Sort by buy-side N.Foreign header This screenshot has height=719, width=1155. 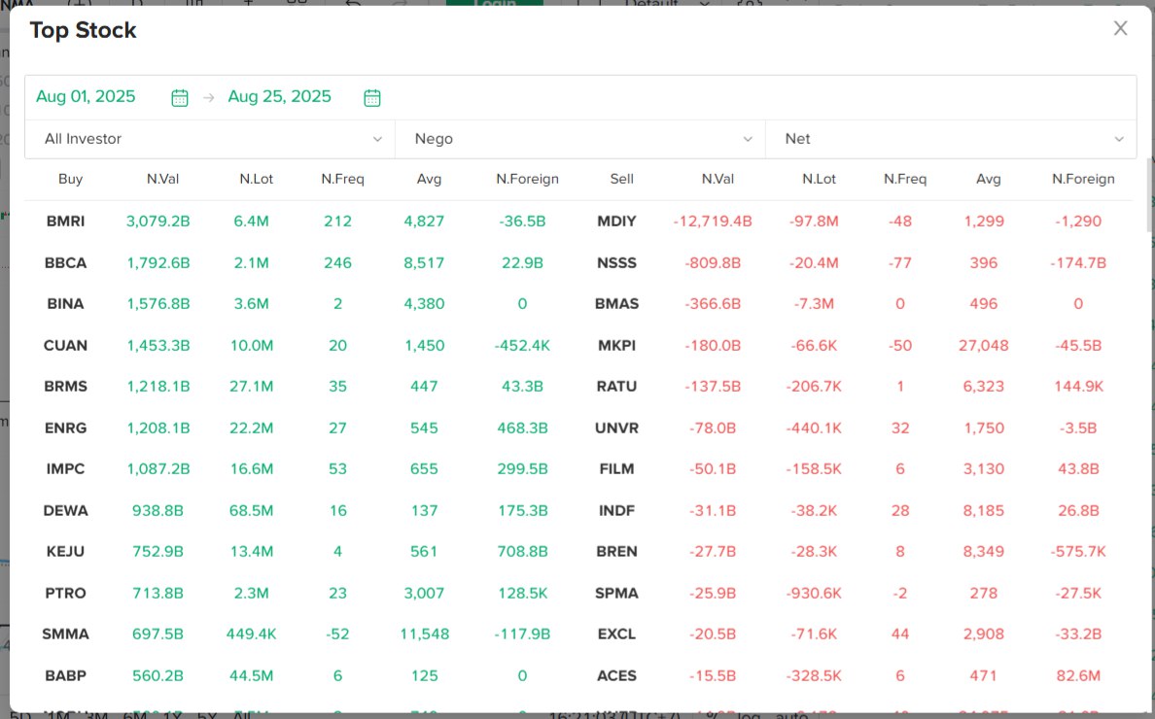click(x=527, y=179)
